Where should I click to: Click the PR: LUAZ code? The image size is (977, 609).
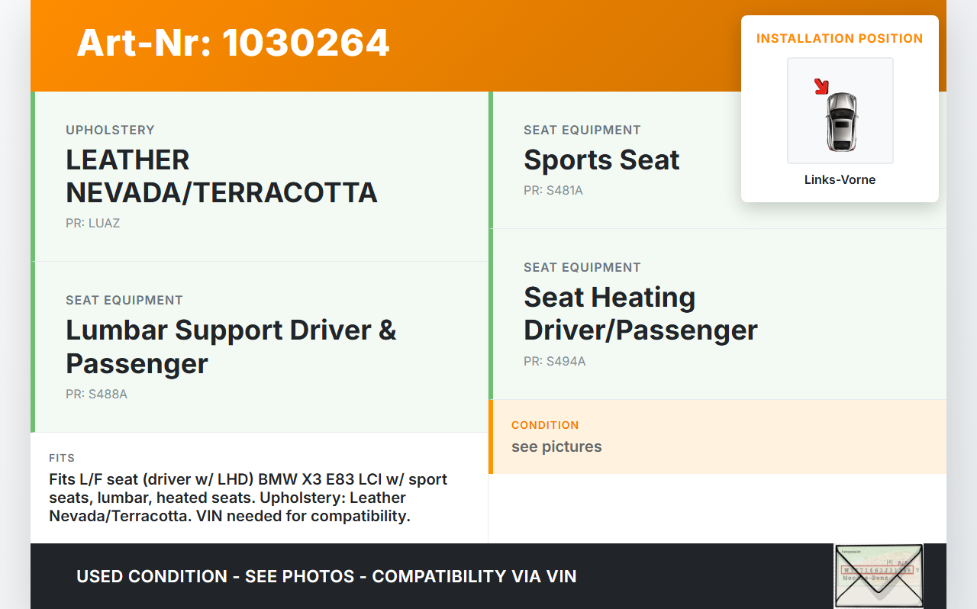[92, 224]
